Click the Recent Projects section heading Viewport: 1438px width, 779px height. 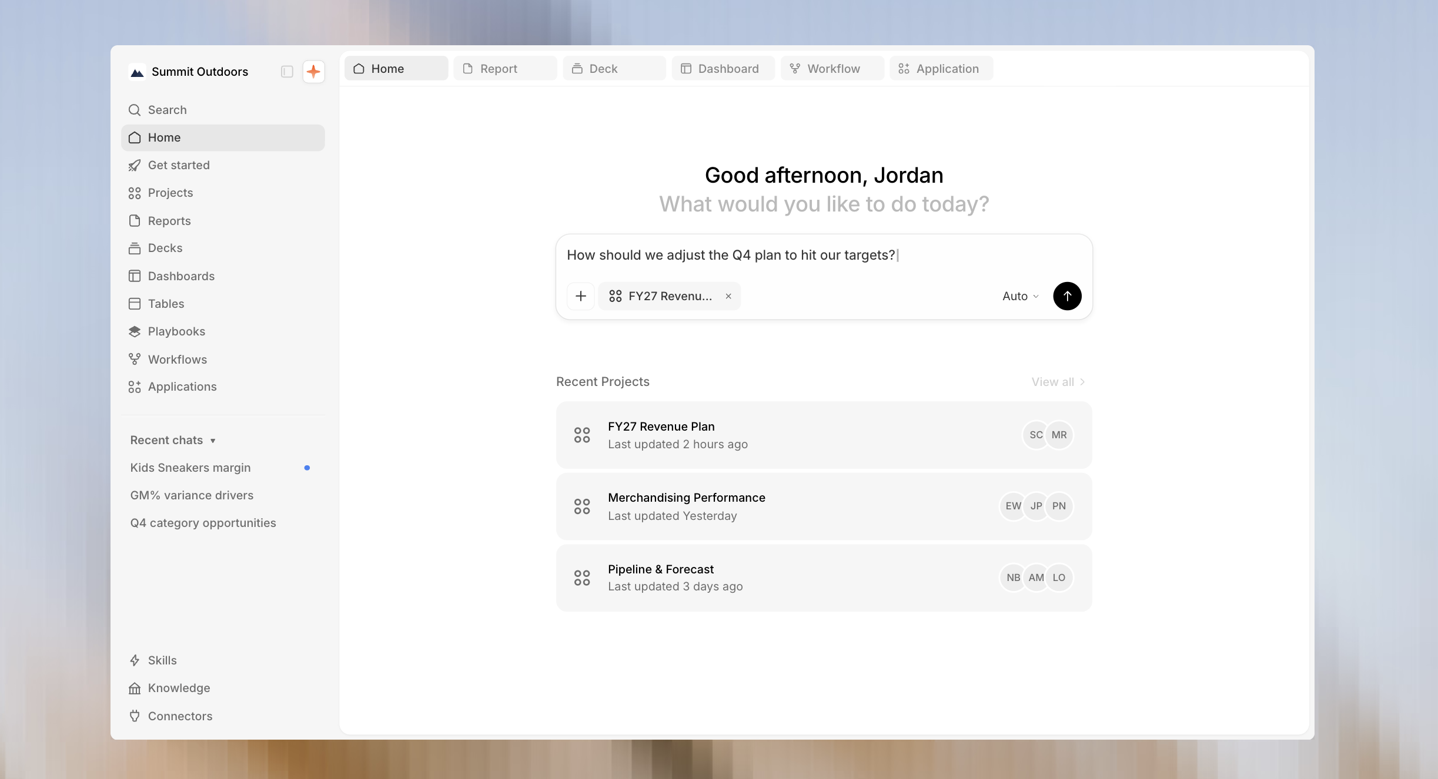tap(603, 382)
